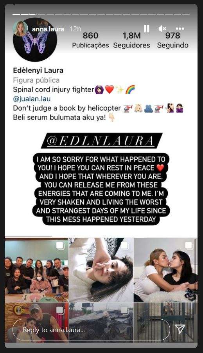Open the group dinner photo thumbnail
The width and height of the screenshot is (203, 353).
click(36, 270)
